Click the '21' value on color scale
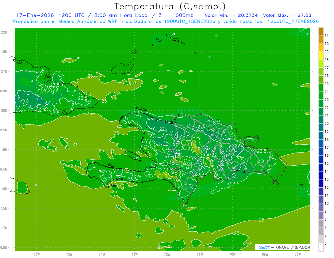 tap(327, 116)
